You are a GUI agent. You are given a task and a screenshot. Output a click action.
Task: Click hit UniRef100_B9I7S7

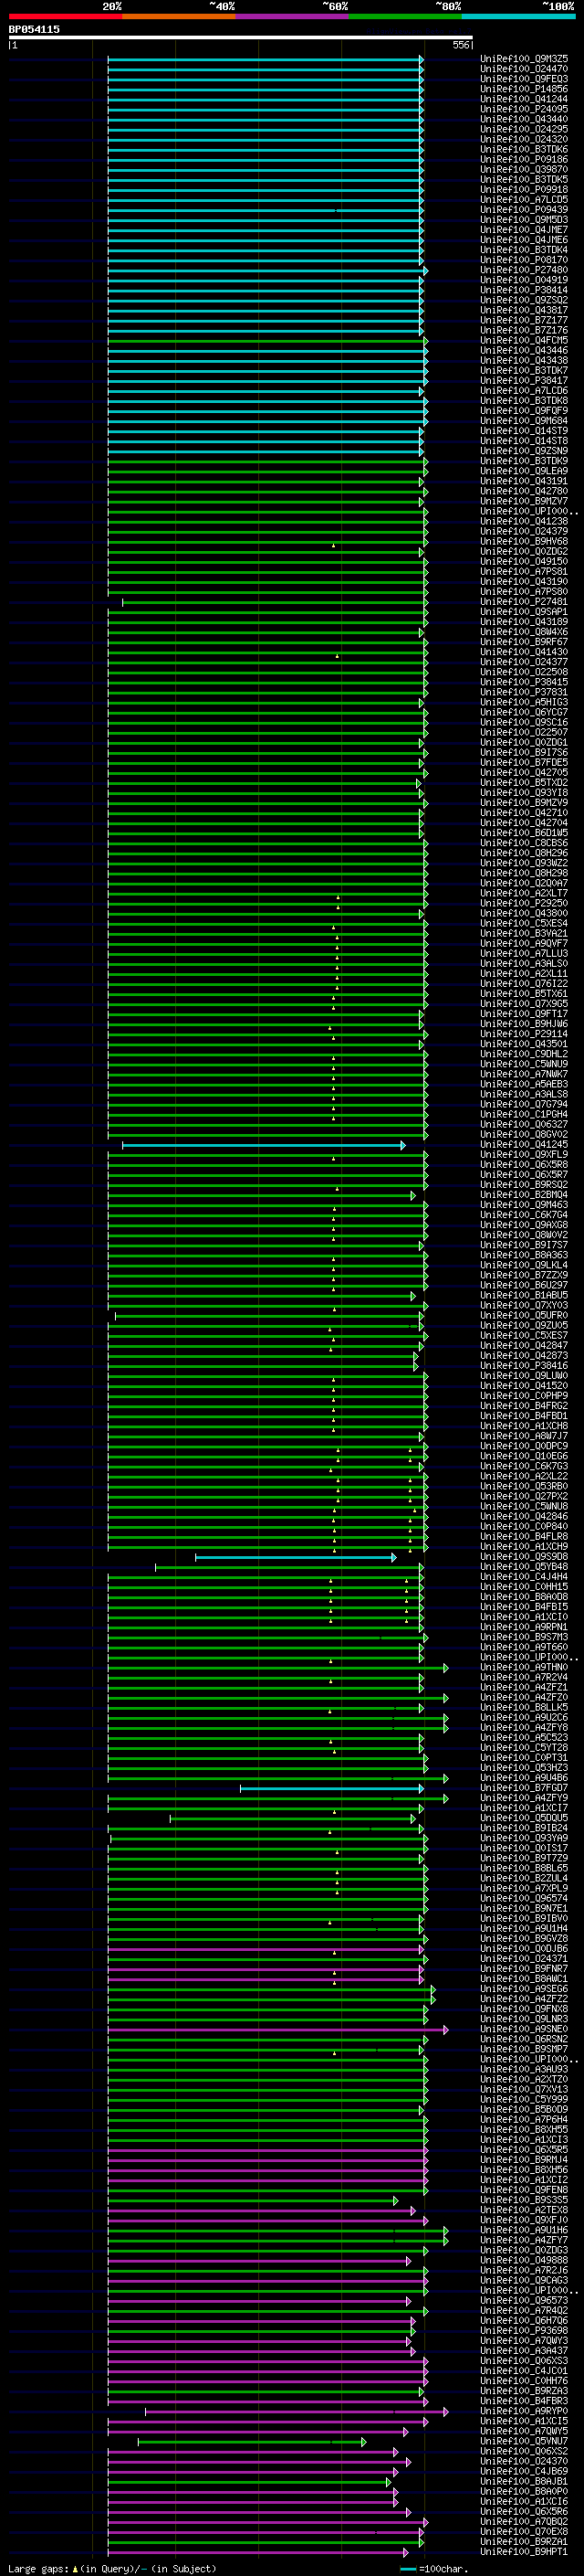click(524, 1246)
